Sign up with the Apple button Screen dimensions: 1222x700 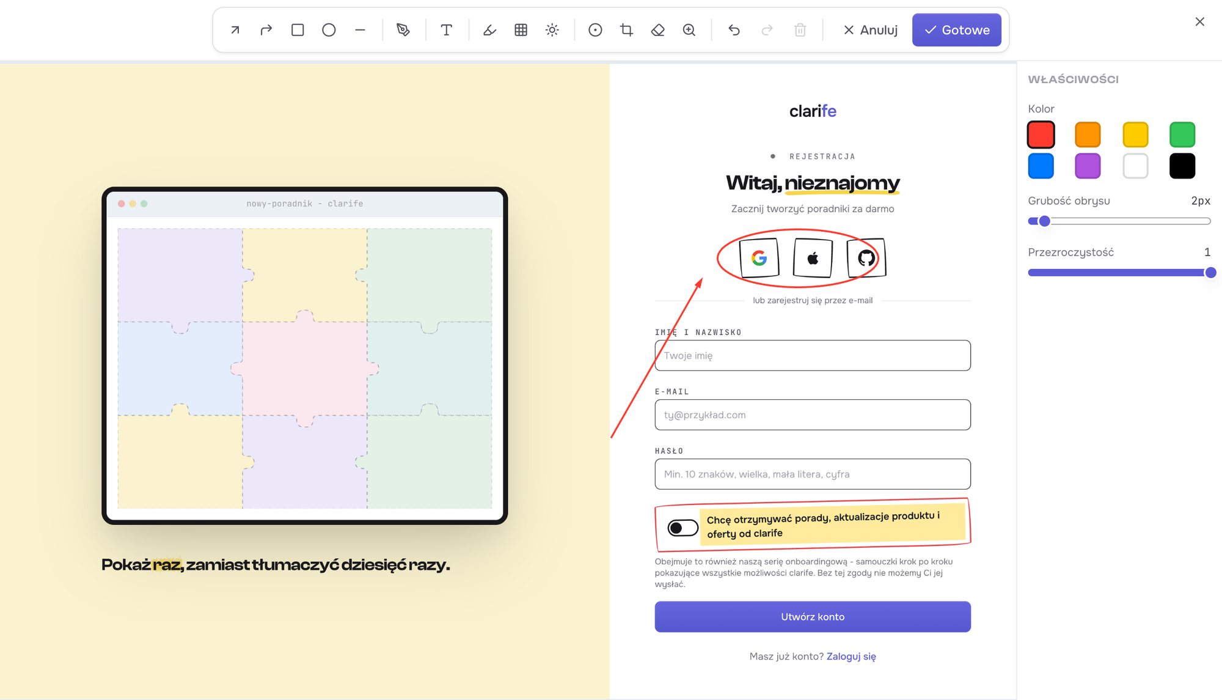813,258
